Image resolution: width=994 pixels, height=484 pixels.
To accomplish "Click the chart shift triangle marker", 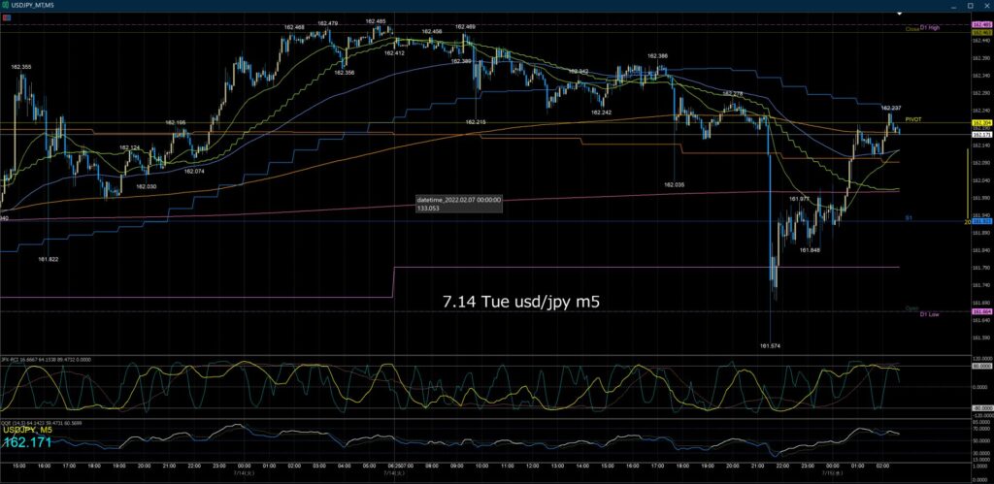I will tap(898, 14).
